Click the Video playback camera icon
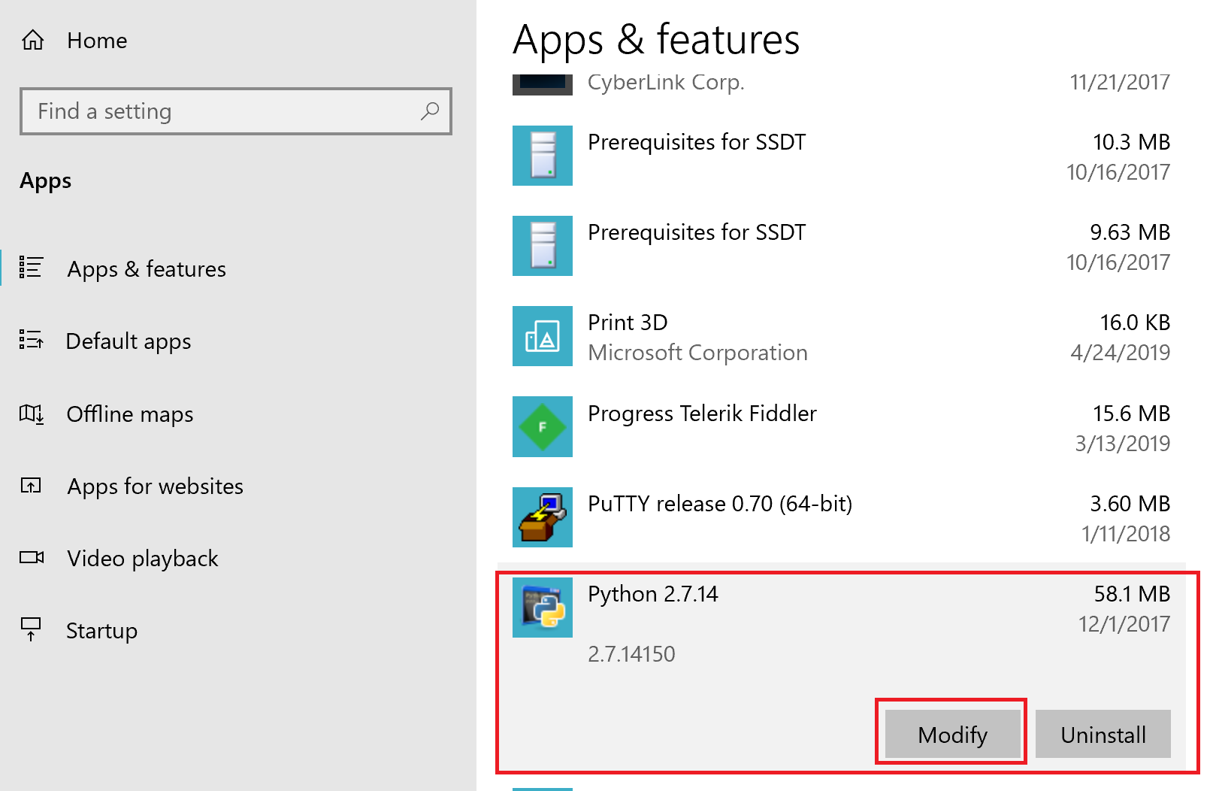1213x791 pixels. [x=31, y=557]
